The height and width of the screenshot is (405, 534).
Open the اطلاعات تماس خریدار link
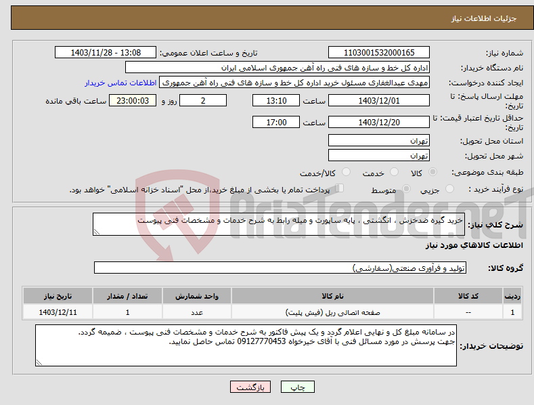[120, 83]
